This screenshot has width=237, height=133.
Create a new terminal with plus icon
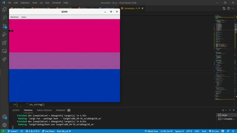[223, 110]
